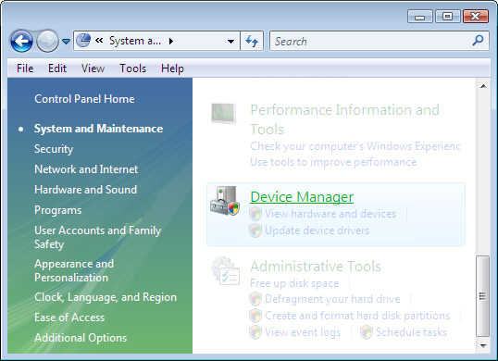Click the Performance Information monitor icon

point(224,113)
